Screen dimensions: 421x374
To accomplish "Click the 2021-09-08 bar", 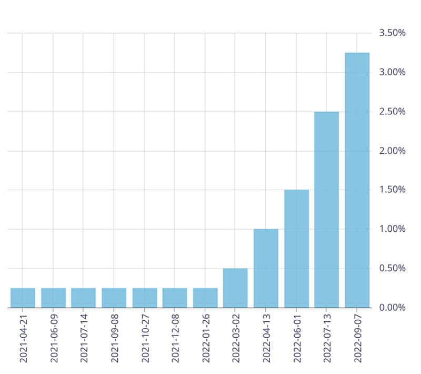I will pyautogui.click(x=114, y=298).
